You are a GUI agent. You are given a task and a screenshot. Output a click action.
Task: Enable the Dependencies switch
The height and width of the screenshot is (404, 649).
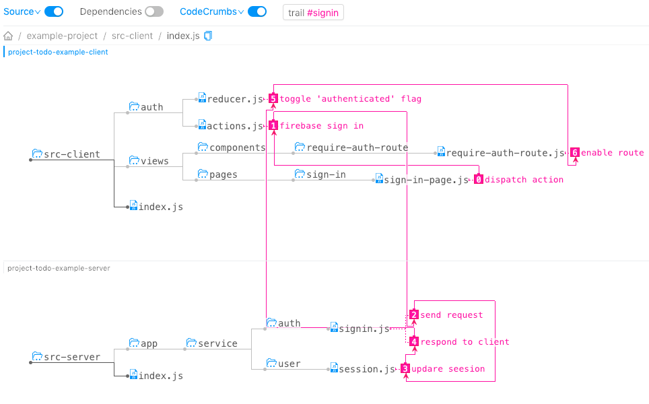pos(154,11)
